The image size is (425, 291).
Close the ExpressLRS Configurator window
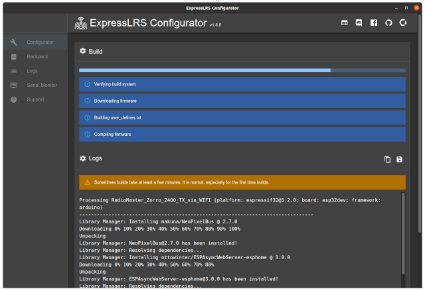[x=416, y=8]
